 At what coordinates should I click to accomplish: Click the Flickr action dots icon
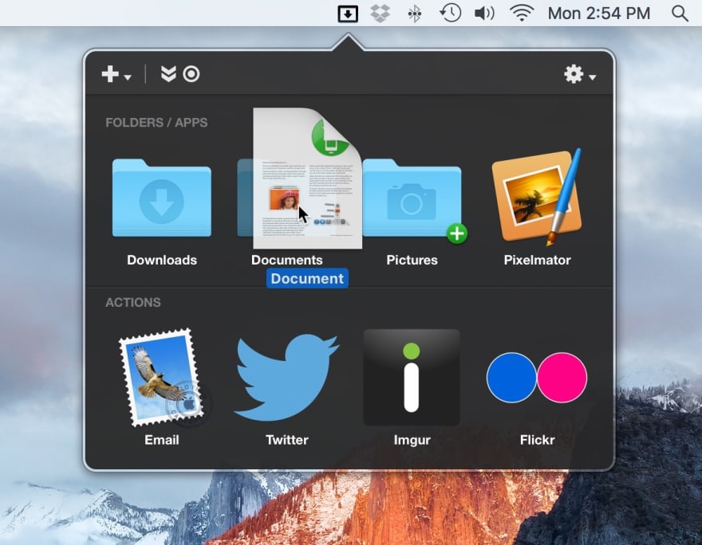[x=537, y=378]
